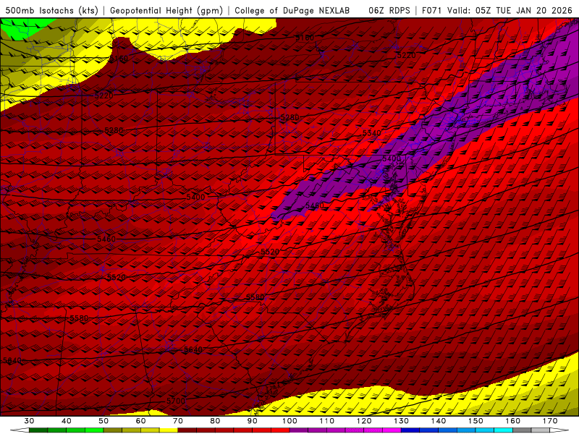Click the bright yellow legend color swatch
This screenshot has width=579, height=434.
click(x=169, y=430)
